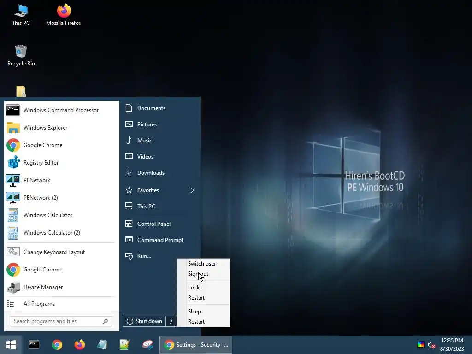Screen dimensions: 472x354
Task: Open the Music folder link
Action: (x=161, y=140)
